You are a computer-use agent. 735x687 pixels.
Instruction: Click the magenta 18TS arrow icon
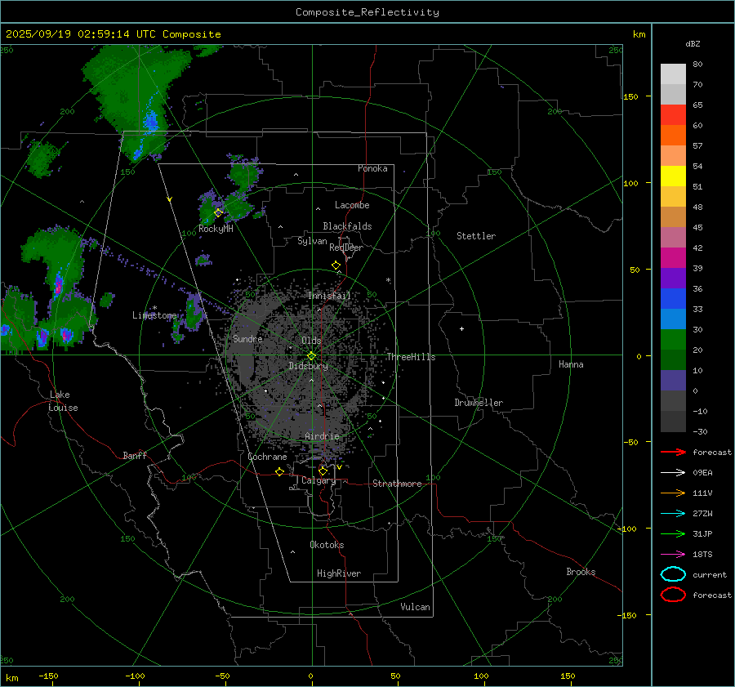[x=672, y=554]
